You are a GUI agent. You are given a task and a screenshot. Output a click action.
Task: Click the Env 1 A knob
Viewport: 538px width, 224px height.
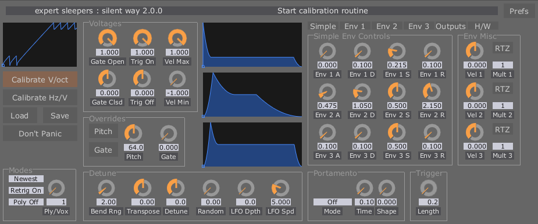pos(327,52)
